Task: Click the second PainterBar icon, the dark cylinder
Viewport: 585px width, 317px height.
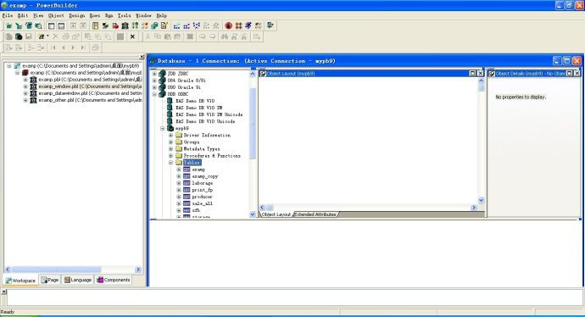Action: pos(19,36)
